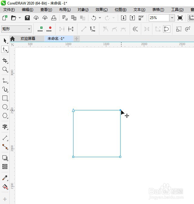Image resolution: width=194 pixels, height=204 pixels.
Task: Open the 表格(T) menu
Action: [x=158, y=10]
